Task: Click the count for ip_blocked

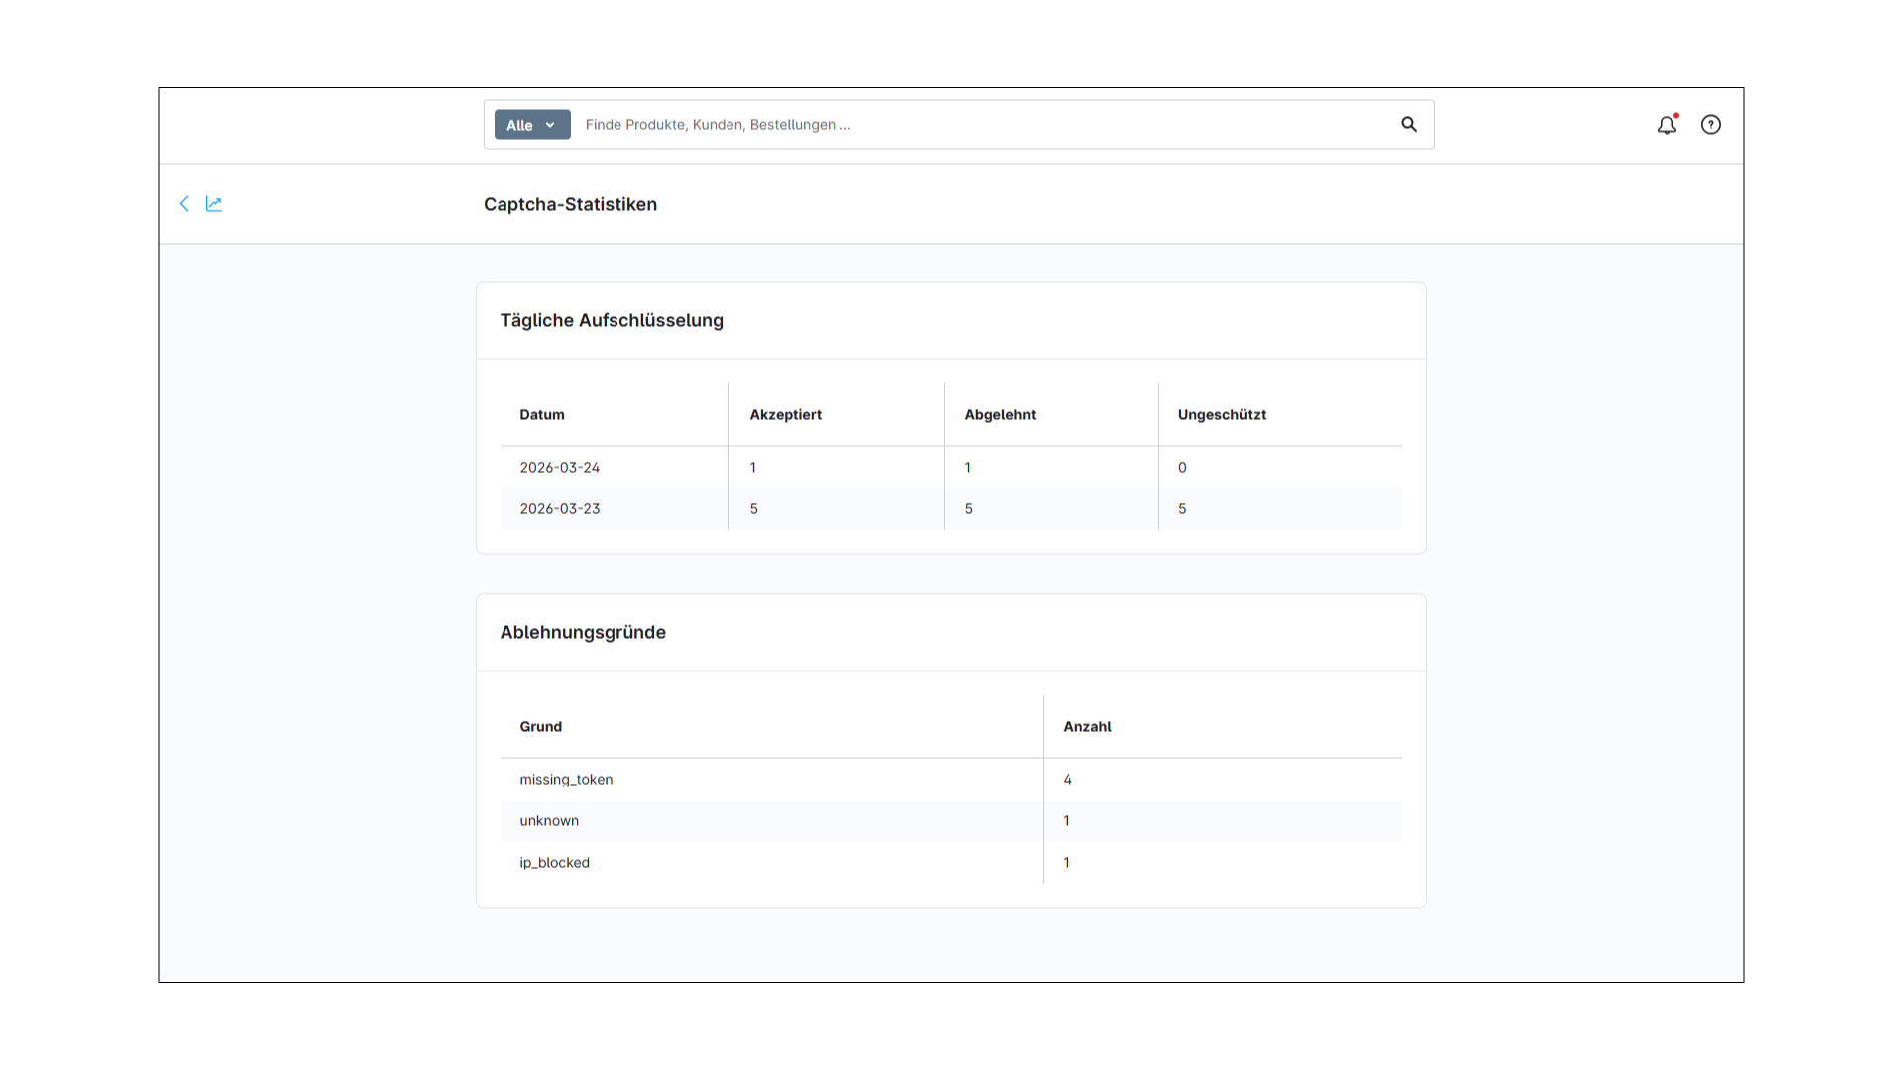Action: click(1066, 863)
